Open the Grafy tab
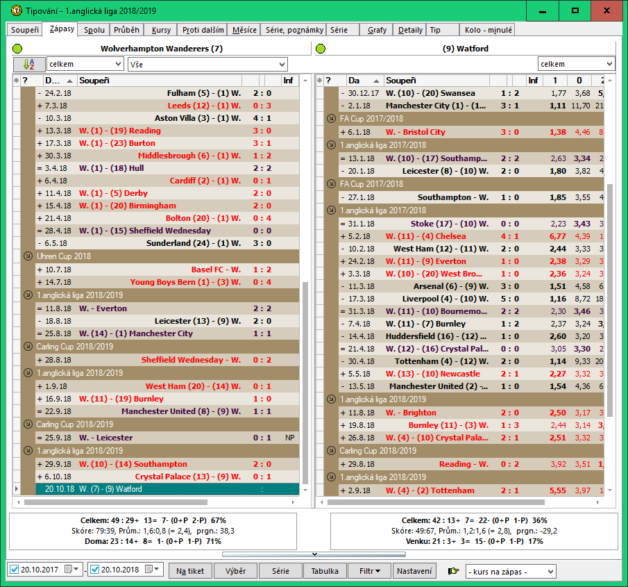The height and width of the screenshot is (587, 628). pyautogui.click(x=377, y=30)
